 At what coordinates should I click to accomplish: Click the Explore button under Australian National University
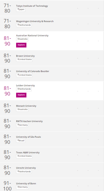click(21, 45)
